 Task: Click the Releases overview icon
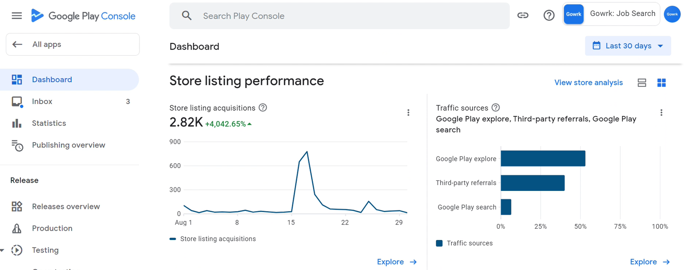pyautogui.click(x=17, y=206)
